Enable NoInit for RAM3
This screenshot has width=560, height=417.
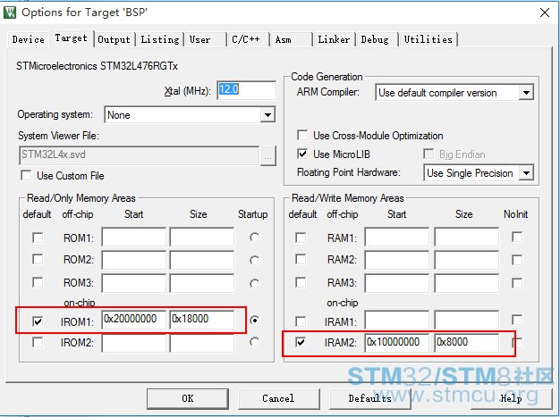pyautogui.click(x=517, y=283)
